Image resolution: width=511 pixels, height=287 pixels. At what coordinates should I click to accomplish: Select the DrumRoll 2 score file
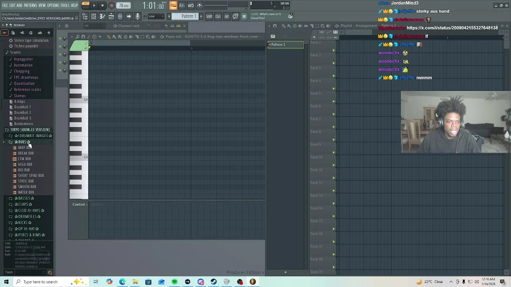(x=22, y=112)
